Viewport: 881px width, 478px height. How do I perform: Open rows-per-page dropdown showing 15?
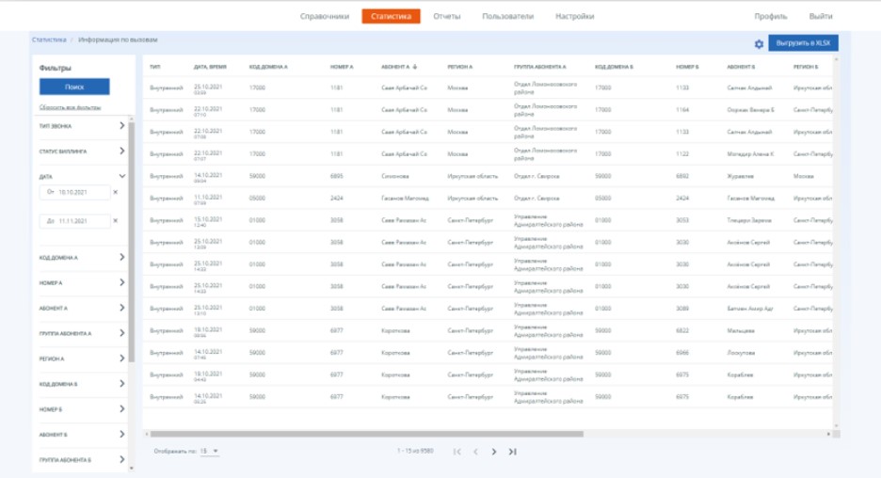[x=209, y=451]
